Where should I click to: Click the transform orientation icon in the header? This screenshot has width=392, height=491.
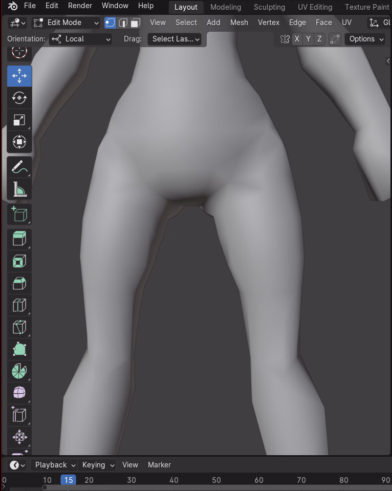pyautogui.click(x=374, y=23)
